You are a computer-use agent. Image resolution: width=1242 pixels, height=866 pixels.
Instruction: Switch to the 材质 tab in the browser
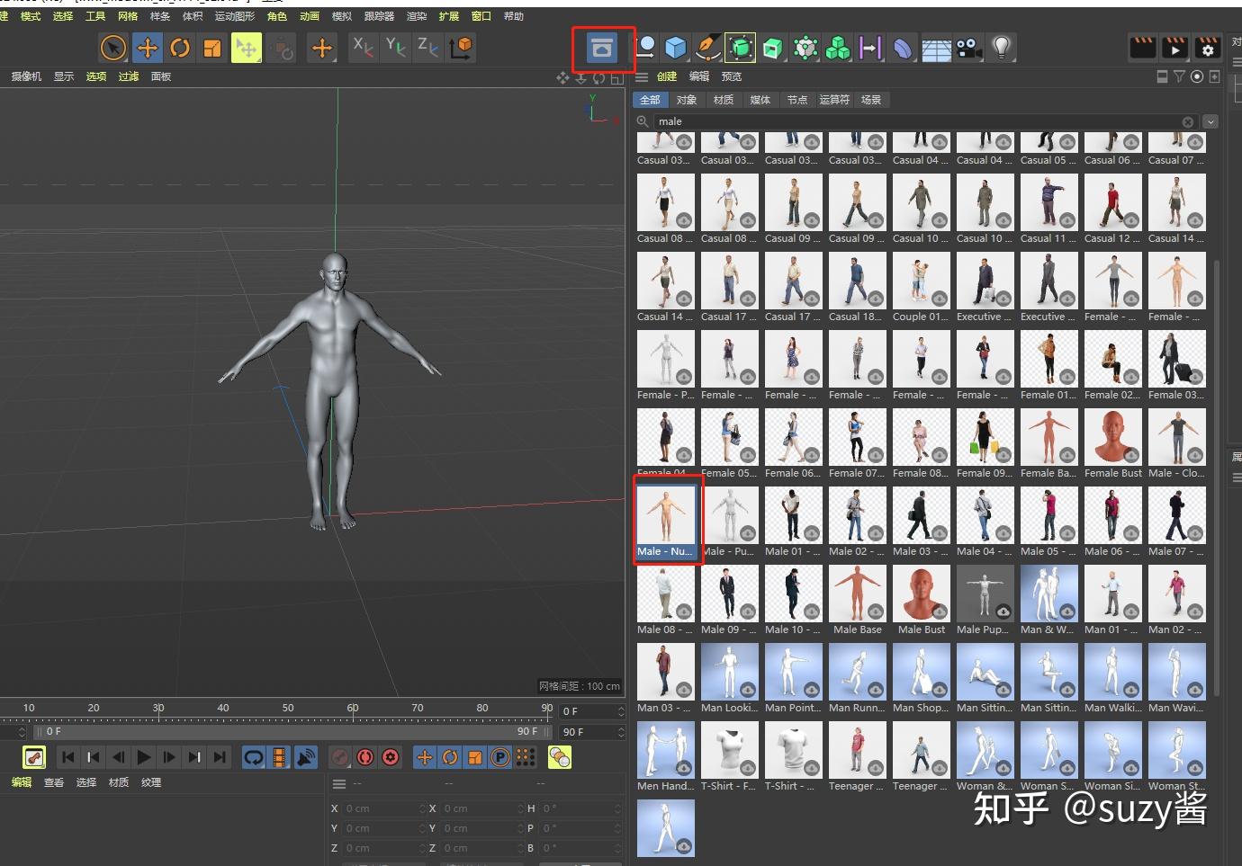pyautogui.click(x=723, y=99)
